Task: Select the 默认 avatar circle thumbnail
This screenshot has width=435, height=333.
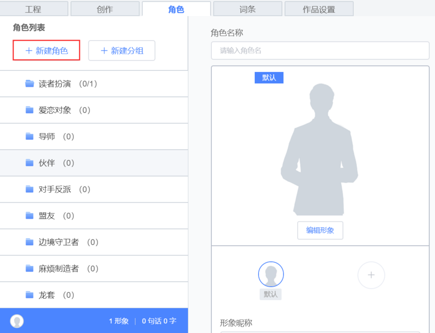Action: coord(271,274)
